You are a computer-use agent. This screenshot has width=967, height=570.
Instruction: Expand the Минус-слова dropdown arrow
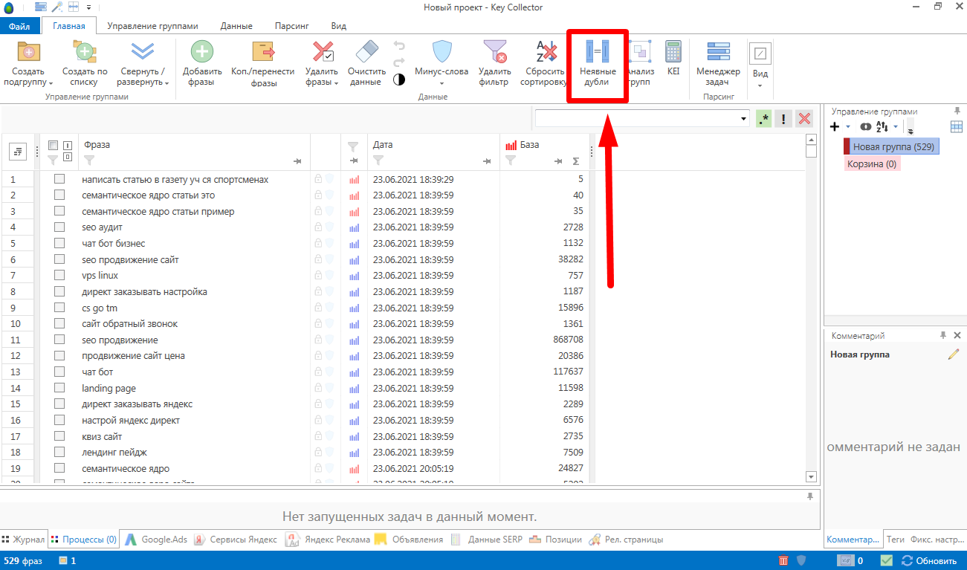tap(442, 83)
